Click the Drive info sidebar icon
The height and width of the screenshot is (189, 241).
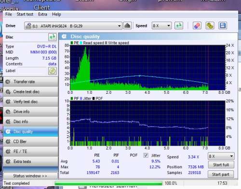[8, 112]
